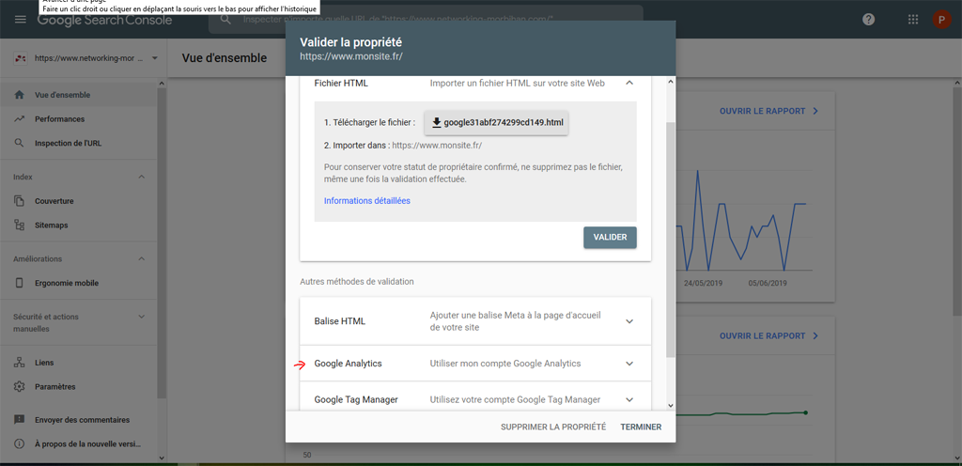
Task: Click the Balise HTML label
Action: [x=340, y=321]
